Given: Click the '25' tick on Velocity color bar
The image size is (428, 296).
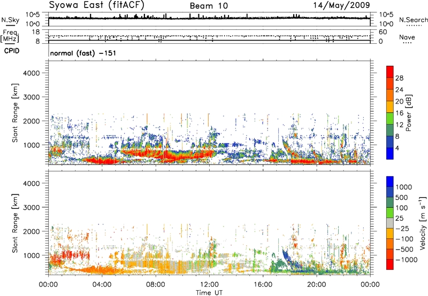Looking at the screenshot, I should click(x=399, y=219).
